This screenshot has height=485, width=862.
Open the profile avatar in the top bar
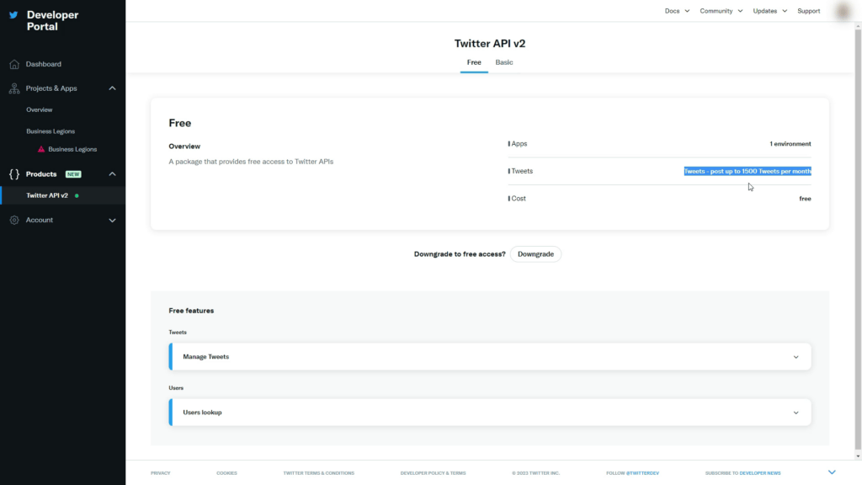[842, 10]
